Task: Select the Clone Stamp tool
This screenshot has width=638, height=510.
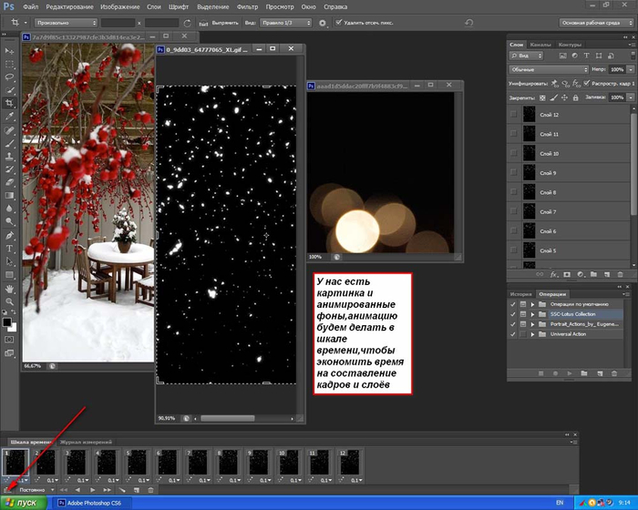Action: click(9, 156)
